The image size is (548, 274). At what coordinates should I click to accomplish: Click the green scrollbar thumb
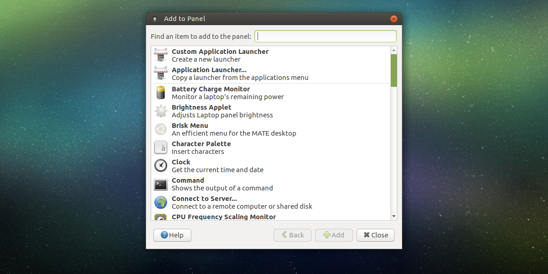pos(394,70)
